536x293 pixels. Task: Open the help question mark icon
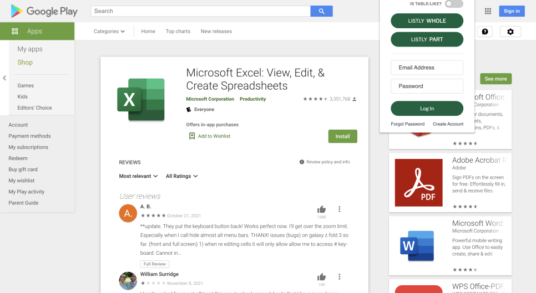(x=485, y=32)
